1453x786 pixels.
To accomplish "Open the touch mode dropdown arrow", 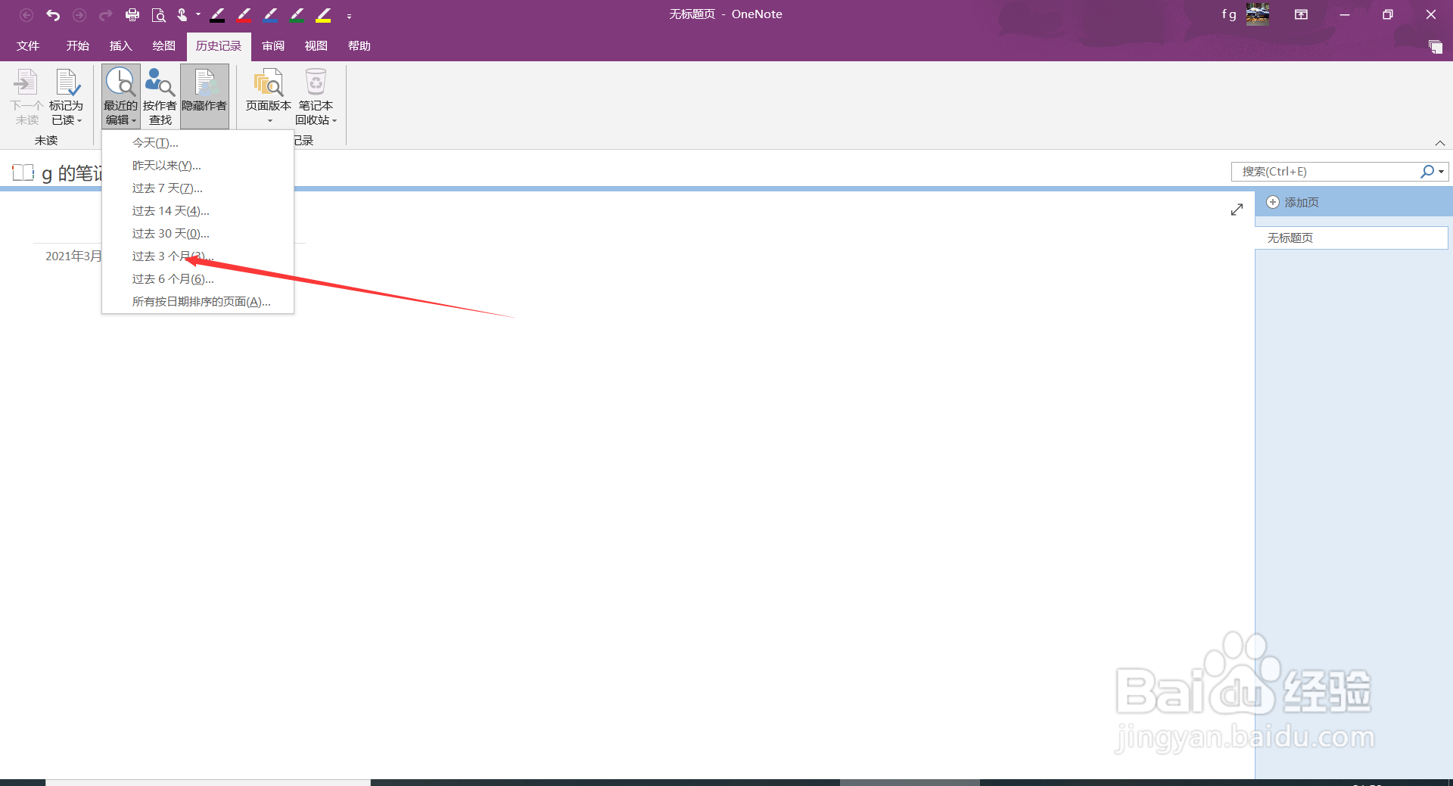I will [198, 14].
